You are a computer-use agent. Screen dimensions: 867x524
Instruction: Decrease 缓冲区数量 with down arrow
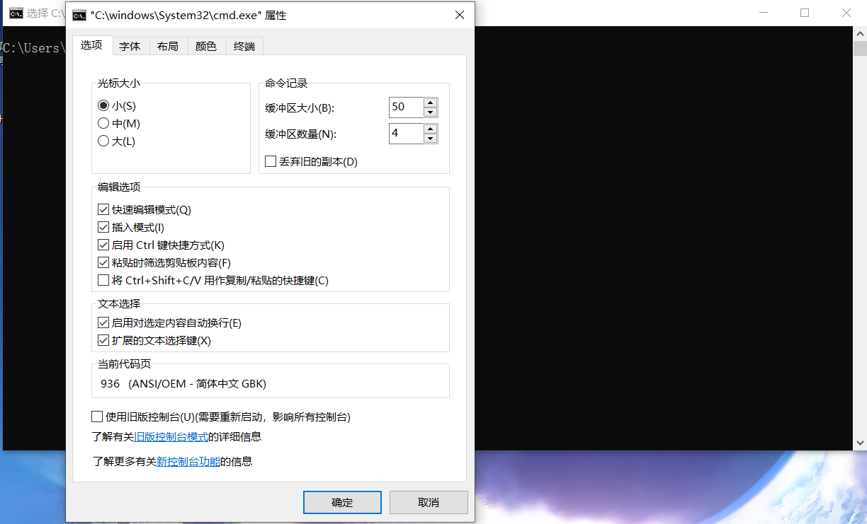[x=431, y=139]
